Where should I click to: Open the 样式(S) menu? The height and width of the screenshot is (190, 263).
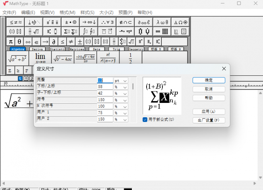coord(87,13)
